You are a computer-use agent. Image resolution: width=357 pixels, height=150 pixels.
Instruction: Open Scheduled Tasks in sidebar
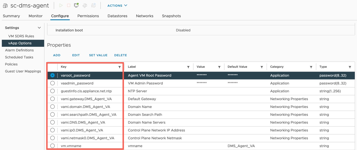19,57
